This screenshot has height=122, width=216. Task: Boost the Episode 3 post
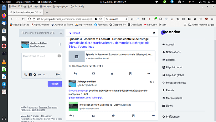click(x=94, y=73)
